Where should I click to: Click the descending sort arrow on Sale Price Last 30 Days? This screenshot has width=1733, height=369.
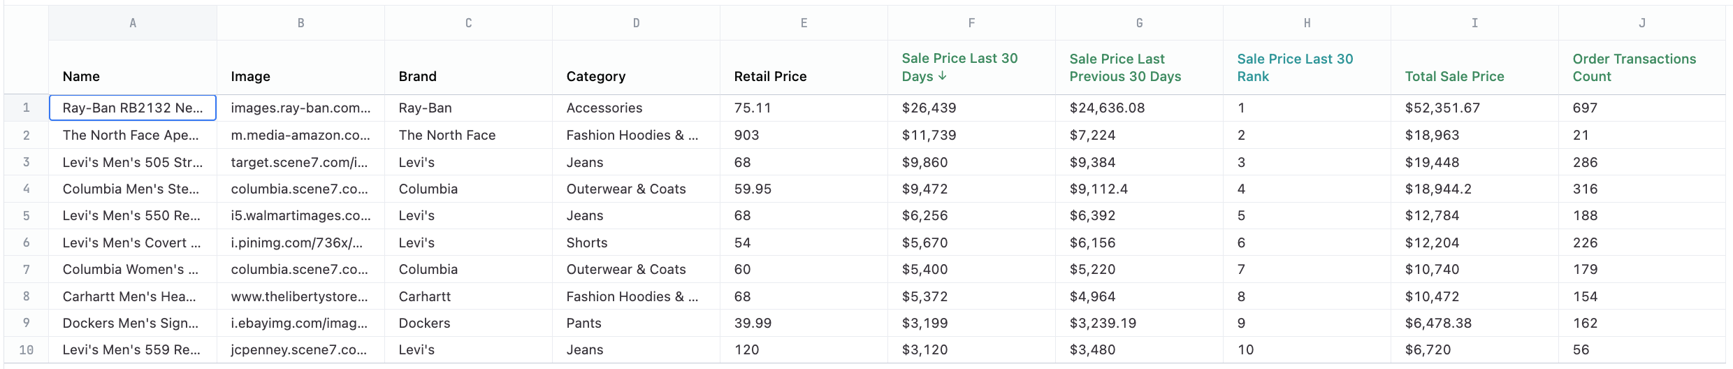pos(943,76)
